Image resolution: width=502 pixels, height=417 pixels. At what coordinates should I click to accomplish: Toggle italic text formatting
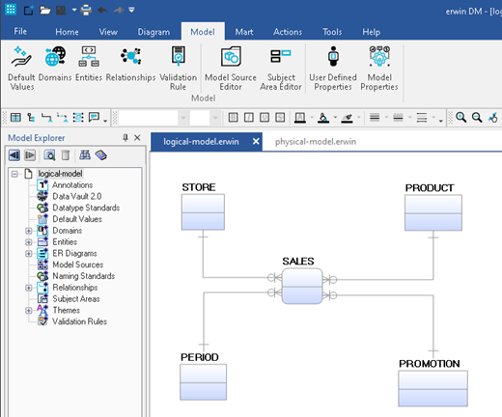(249, 118)
